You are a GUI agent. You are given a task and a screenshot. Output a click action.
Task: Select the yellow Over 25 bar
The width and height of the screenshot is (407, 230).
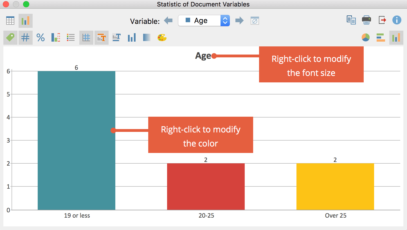pyautogui.click(x=335, y=187)
